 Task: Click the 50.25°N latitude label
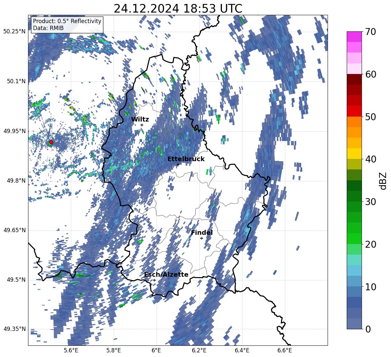point(15,32)
